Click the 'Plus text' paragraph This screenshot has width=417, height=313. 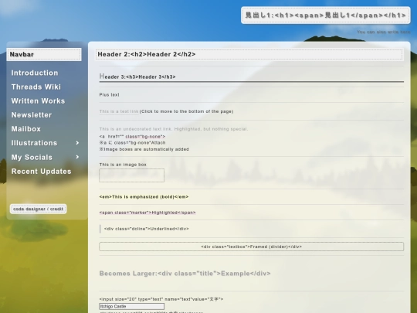click(x=110, y=95)
